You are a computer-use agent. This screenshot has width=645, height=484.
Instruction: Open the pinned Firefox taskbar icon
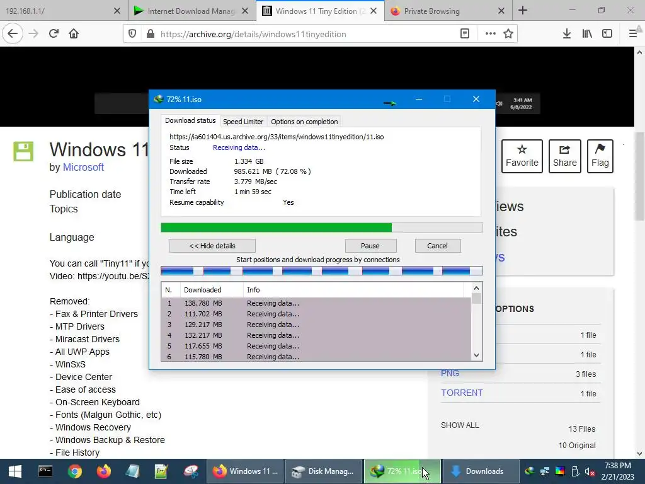pos(104,471)
